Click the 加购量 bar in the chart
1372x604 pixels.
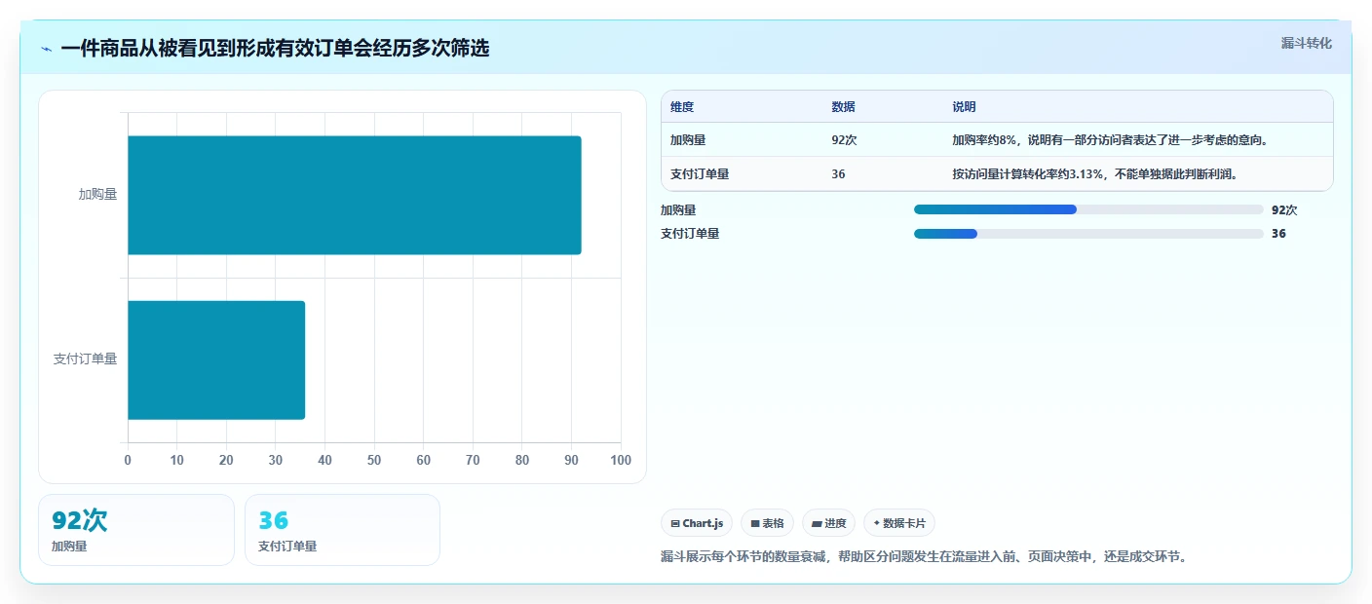click(x=355, y=195)
